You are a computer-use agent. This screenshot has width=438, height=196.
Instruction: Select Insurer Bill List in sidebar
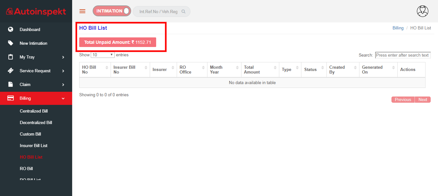tap(33, 145)
